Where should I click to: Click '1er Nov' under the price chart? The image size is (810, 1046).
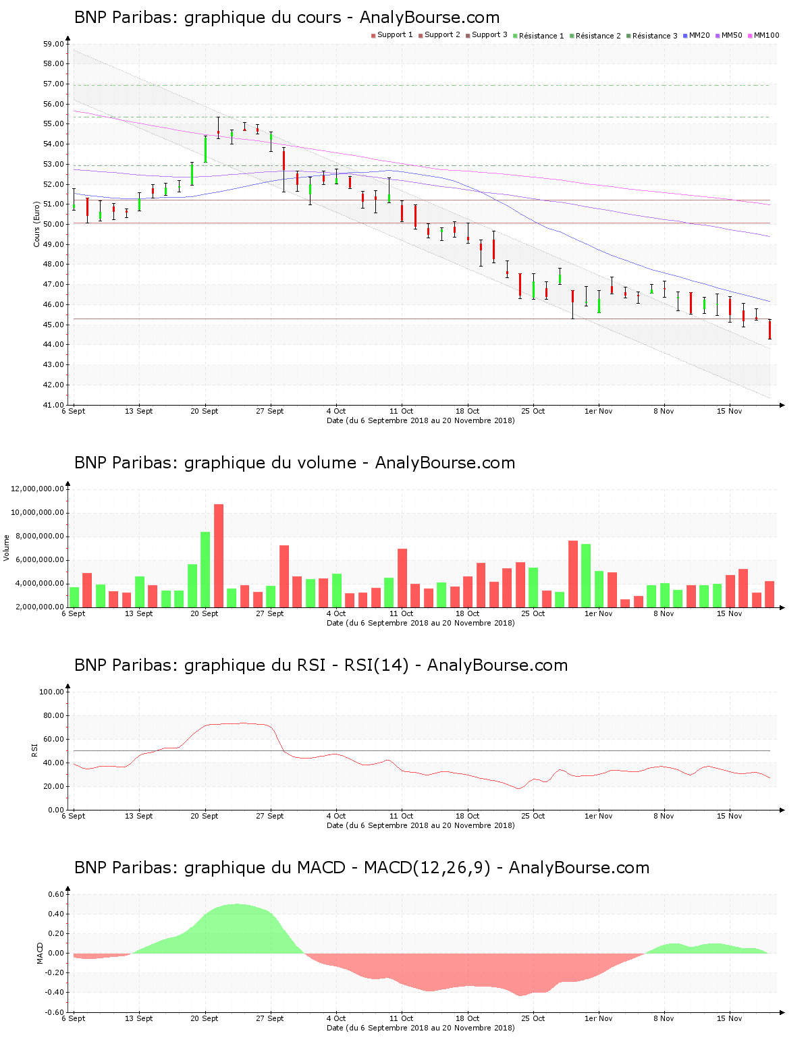(x=598, y=411)
